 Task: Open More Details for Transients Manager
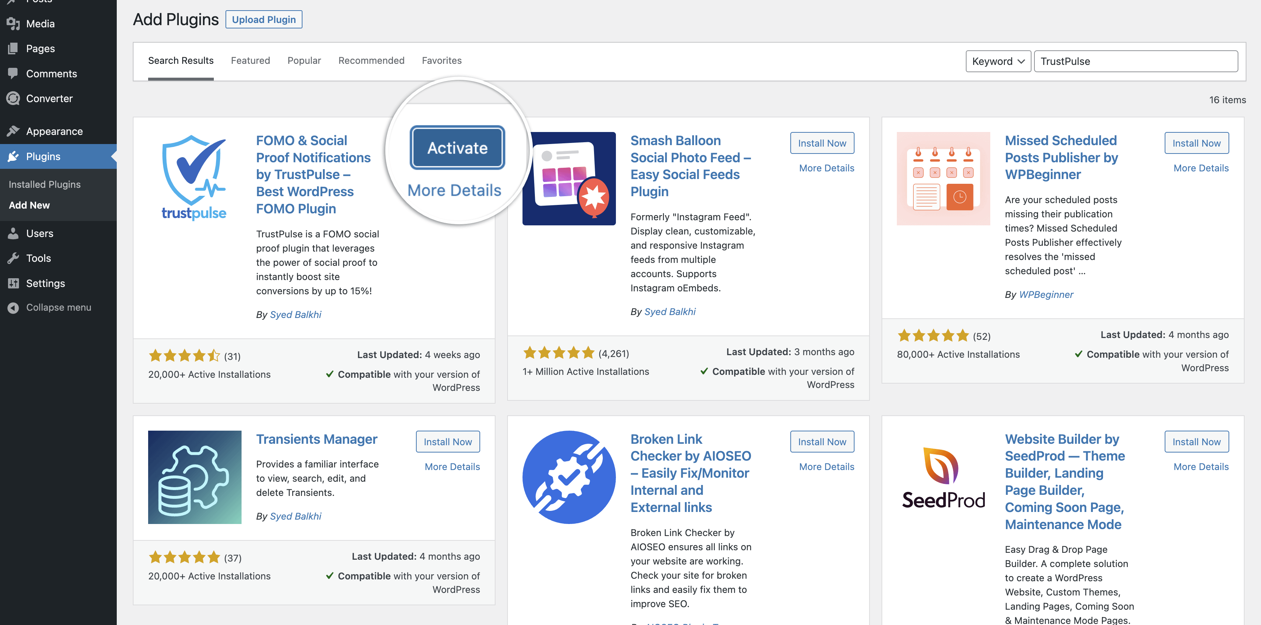coord(452,466)
